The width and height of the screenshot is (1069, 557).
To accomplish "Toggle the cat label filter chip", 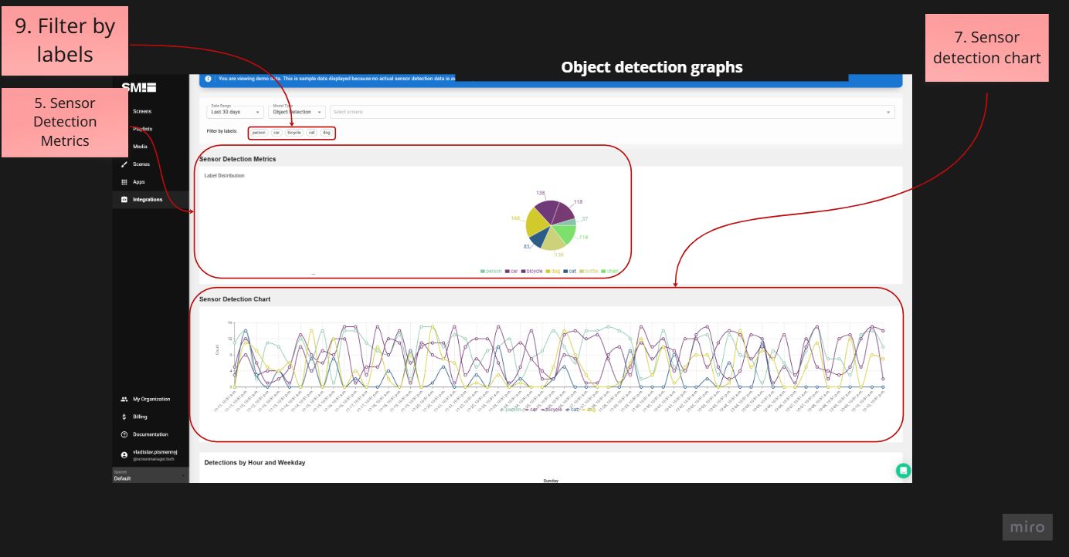I will point(312,133).
